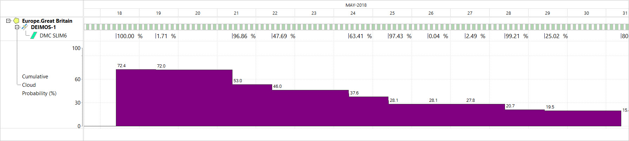Image resolution: width=629 pixels, height=141 pixels.
Task: Select day 18 in the timeline header
Action: pyautogui.click(x=119, y=13)
